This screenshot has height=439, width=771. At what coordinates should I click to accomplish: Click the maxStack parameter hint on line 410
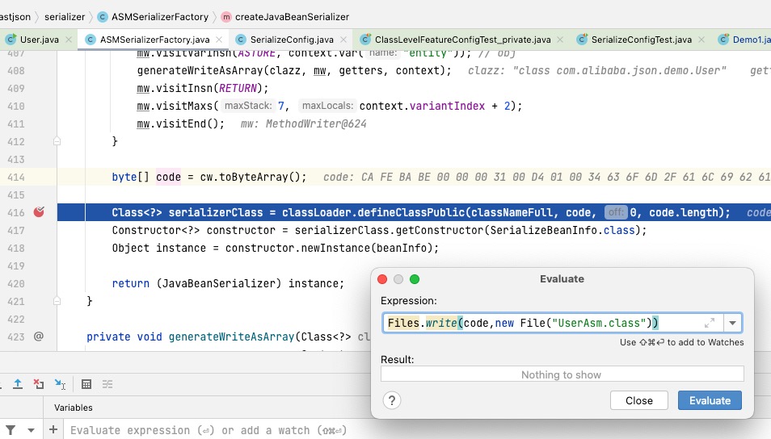coord(248,106)
